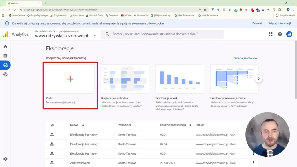Click the Usługa column header
This screenshot has width=297, height=167.
[200, 125]
